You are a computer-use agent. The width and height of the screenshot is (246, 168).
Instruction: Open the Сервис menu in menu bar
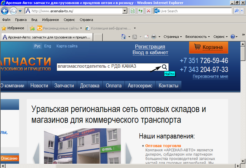coord(69,20)
